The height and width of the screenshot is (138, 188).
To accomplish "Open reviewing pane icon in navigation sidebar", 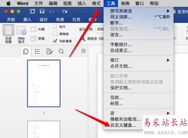I will pos(49,52).
